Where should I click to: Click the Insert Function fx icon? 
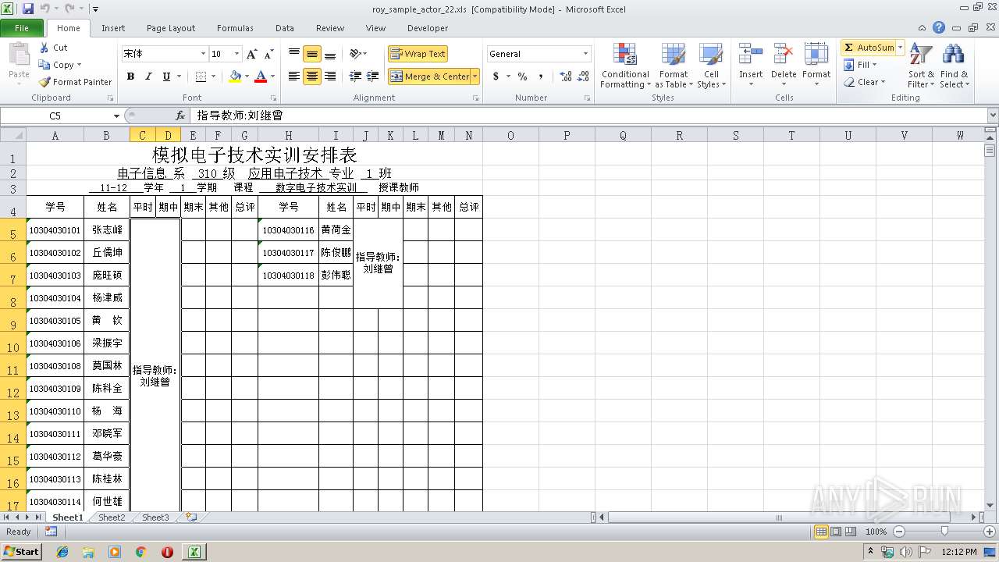pyautogui.click(x=180, y=116)
